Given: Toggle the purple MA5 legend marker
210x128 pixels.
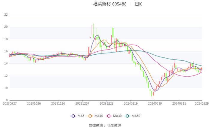Looking at the screenshot, I should pos(73,116).
